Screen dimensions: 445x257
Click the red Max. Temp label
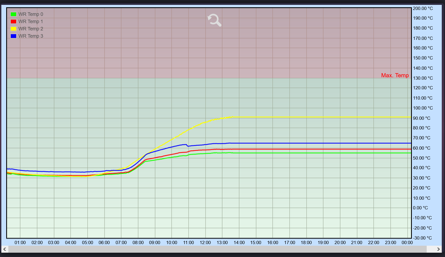pyautogui.click(x=395, y=75)
